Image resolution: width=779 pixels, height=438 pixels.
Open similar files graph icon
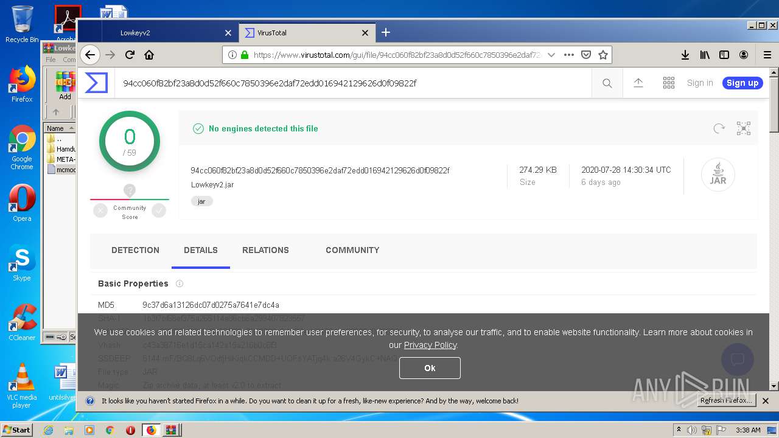click(x=744, y=128)
